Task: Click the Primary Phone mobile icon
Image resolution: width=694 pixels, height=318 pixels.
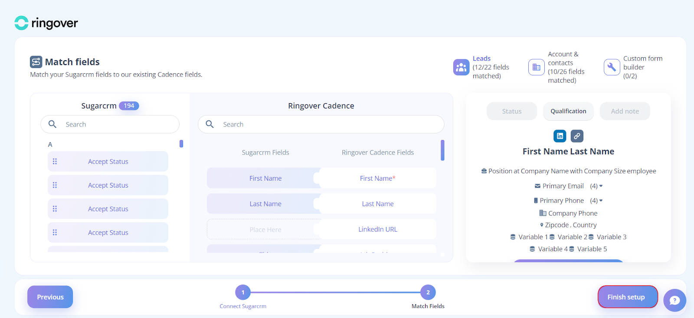Action: coord(536,201)
